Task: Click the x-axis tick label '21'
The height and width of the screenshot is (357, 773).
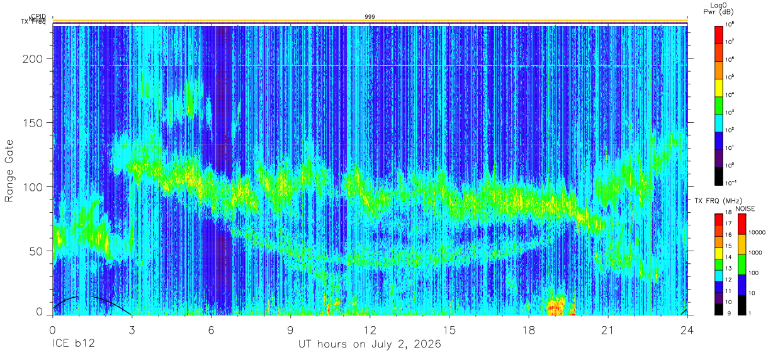Action: [607, 330]
